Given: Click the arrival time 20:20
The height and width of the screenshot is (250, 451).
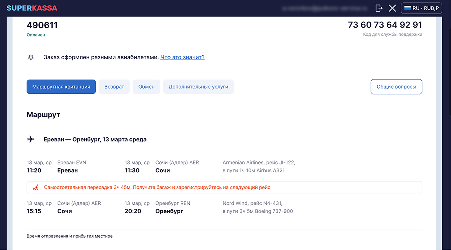Looking at the screenshot, I should point(133,211).
